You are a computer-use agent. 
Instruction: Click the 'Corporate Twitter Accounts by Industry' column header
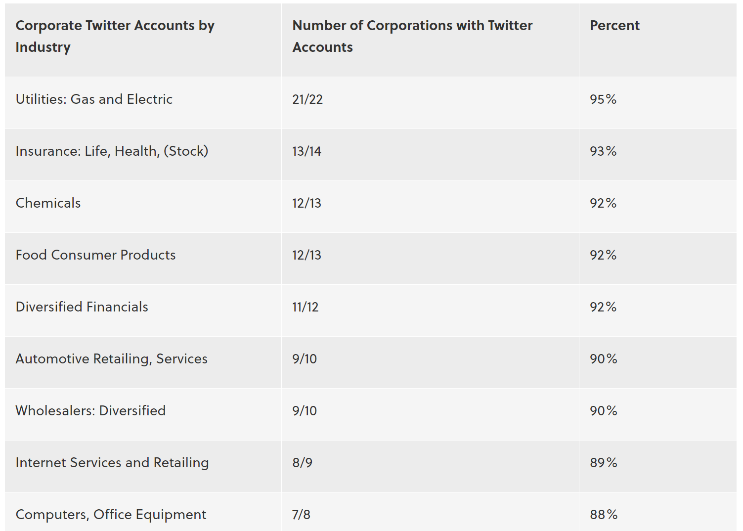click(x=115, y=36)
